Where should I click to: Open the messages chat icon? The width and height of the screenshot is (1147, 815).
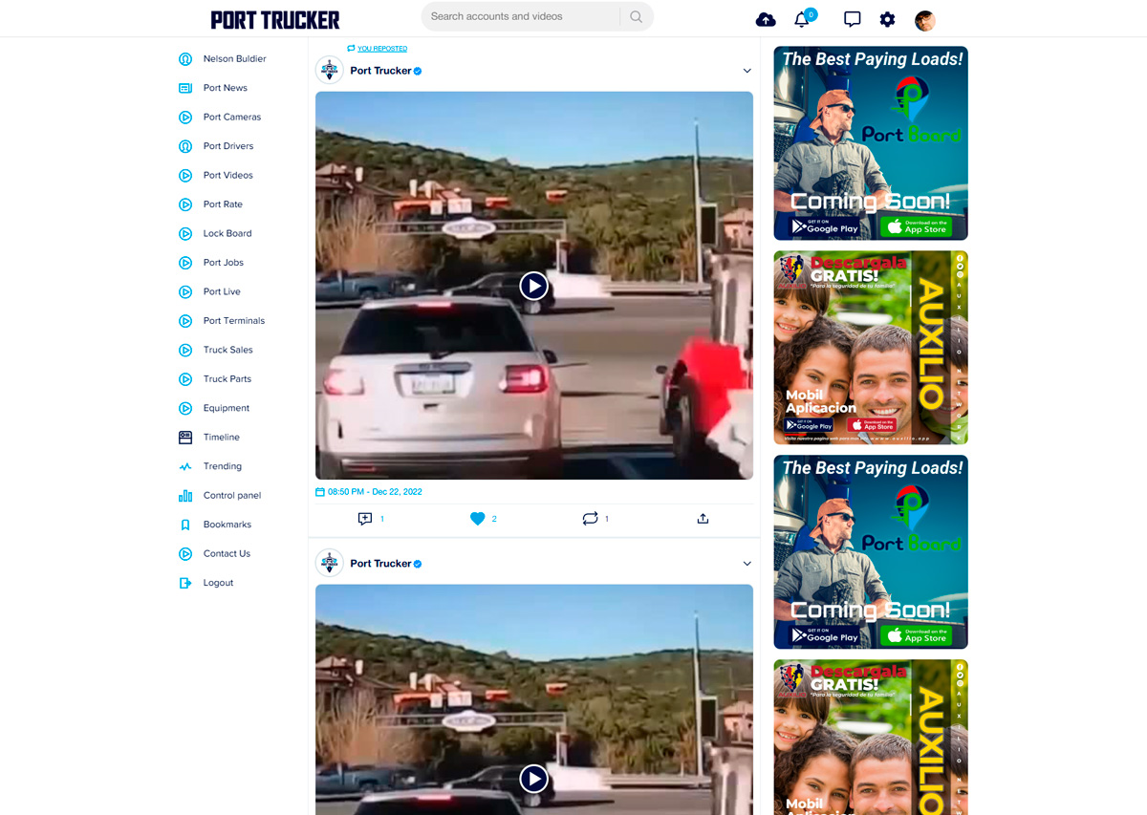pos(852,20)
